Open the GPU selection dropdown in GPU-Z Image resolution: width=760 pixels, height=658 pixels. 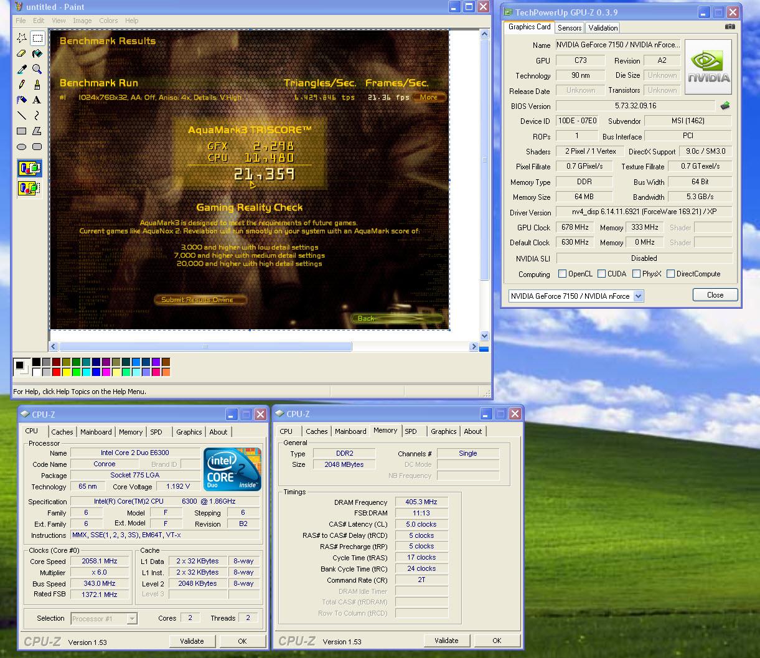click(x=638, y=296)
